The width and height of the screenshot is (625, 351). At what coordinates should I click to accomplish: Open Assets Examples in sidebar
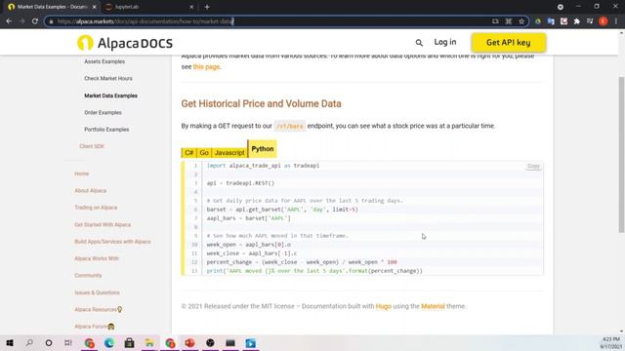(x=104, y=61)
